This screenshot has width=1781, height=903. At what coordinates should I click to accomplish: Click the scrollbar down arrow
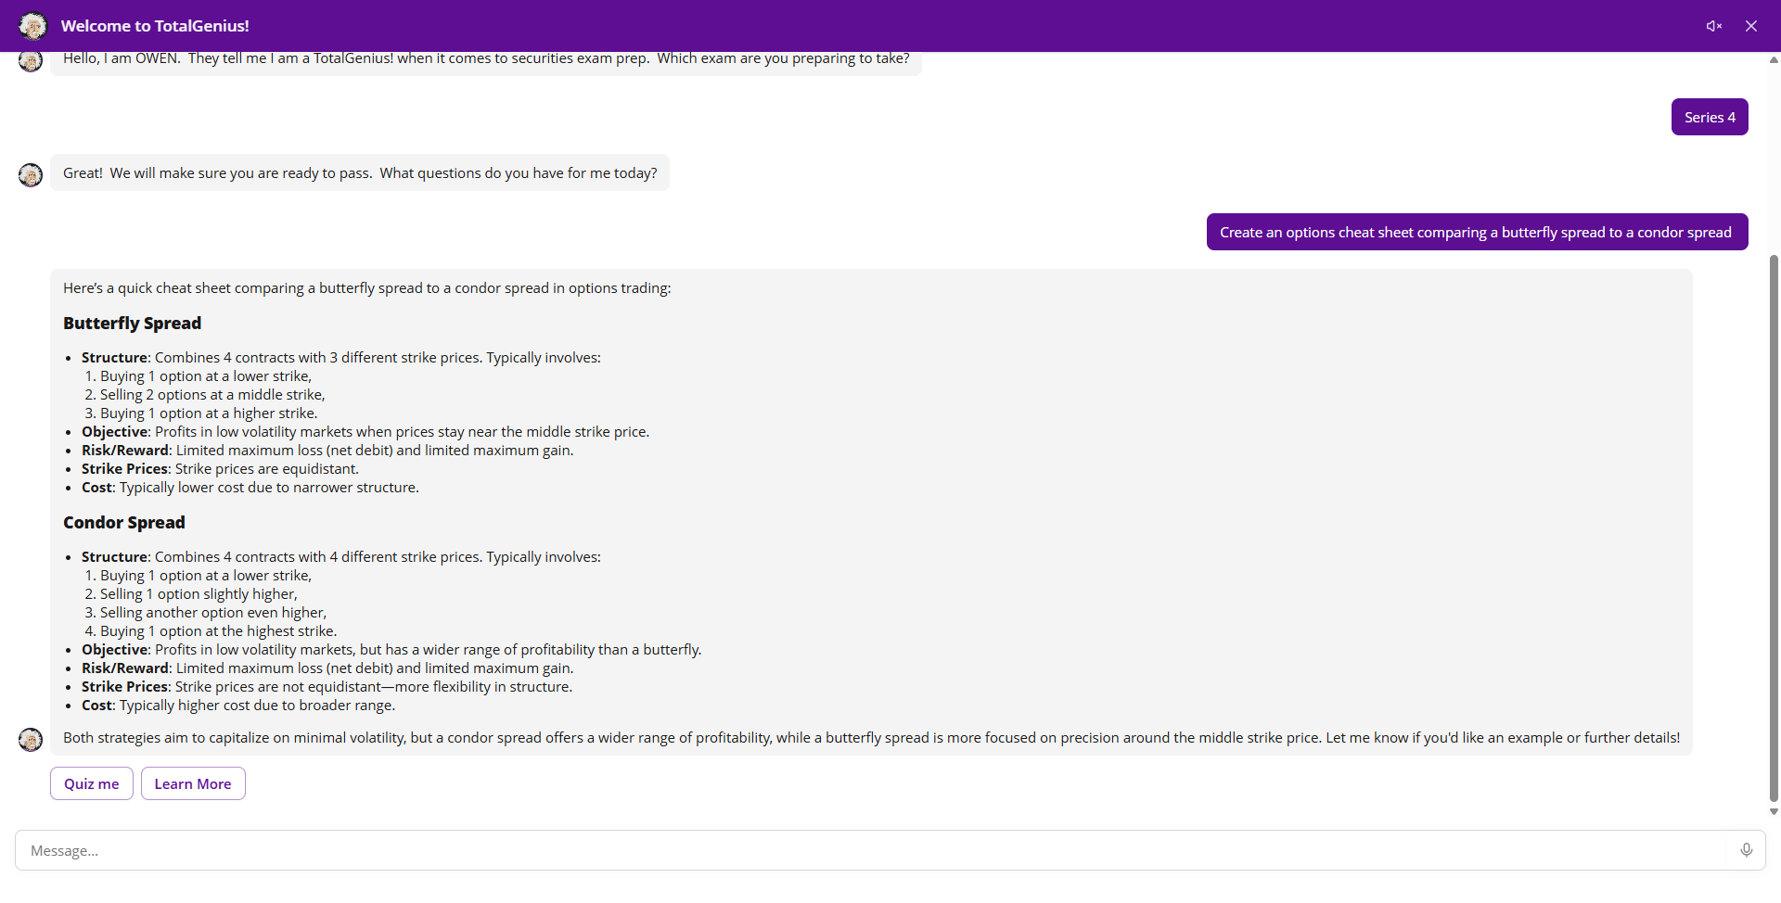[x=1774, y=811]
